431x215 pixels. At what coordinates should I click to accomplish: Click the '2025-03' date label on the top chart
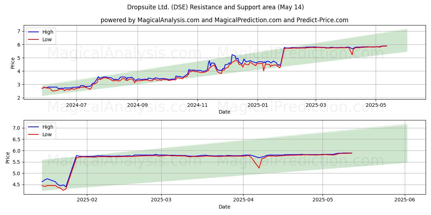click(316, 105)
